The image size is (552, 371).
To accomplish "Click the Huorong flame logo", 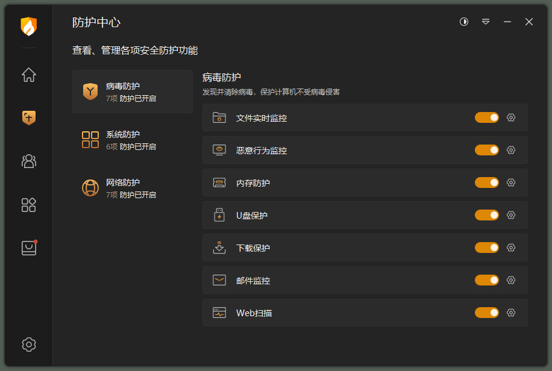I will pyautogui.click(x=29, y=26).
